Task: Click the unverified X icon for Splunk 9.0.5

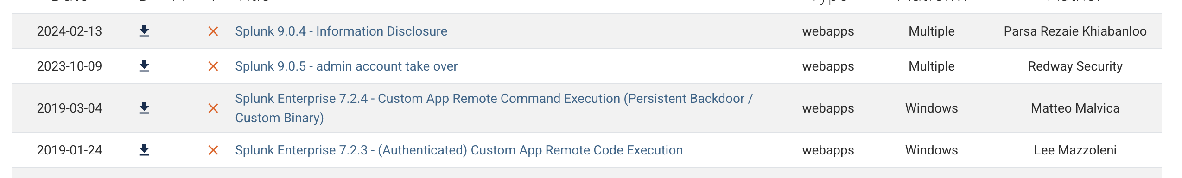Action: click(213, 66)
